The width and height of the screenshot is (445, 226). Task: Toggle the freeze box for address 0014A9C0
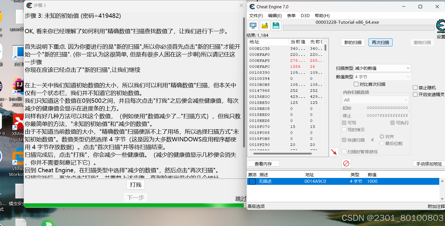(252, 181)
